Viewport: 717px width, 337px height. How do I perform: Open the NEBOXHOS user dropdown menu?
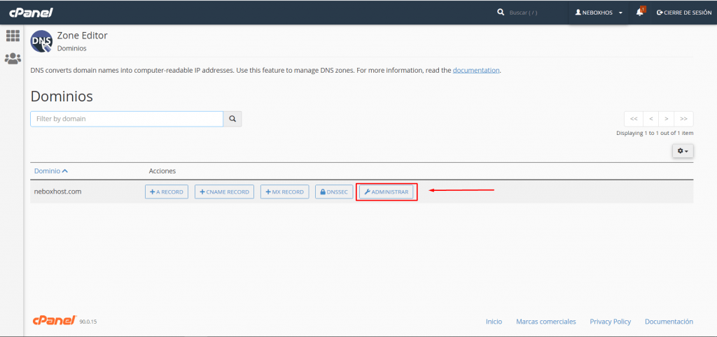pos(598,13)
